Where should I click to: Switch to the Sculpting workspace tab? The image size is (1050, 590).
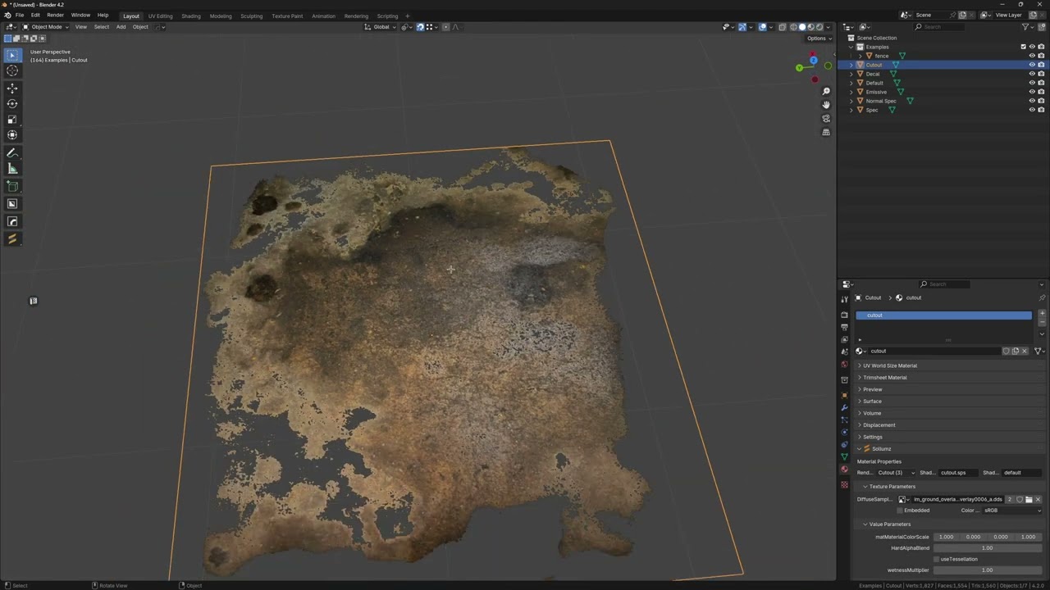[251, 16]
